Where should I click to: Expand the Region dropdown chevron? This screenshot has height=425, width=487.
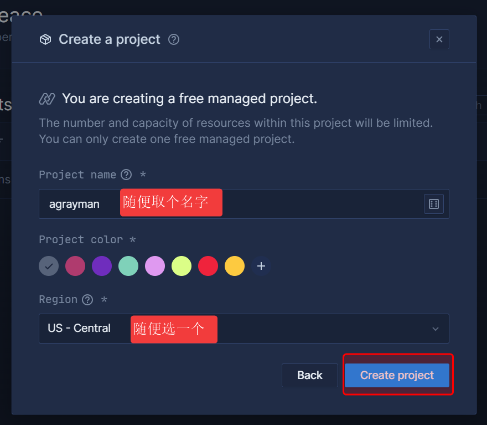(x=436, y=329)
